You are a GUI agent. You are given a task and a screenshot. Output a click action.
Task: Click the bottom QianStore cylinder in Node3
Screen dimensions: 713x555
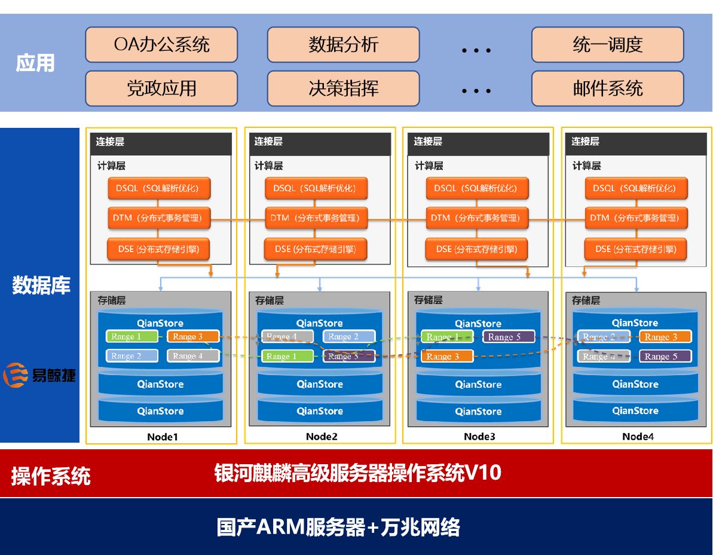[x=478, y=410]
